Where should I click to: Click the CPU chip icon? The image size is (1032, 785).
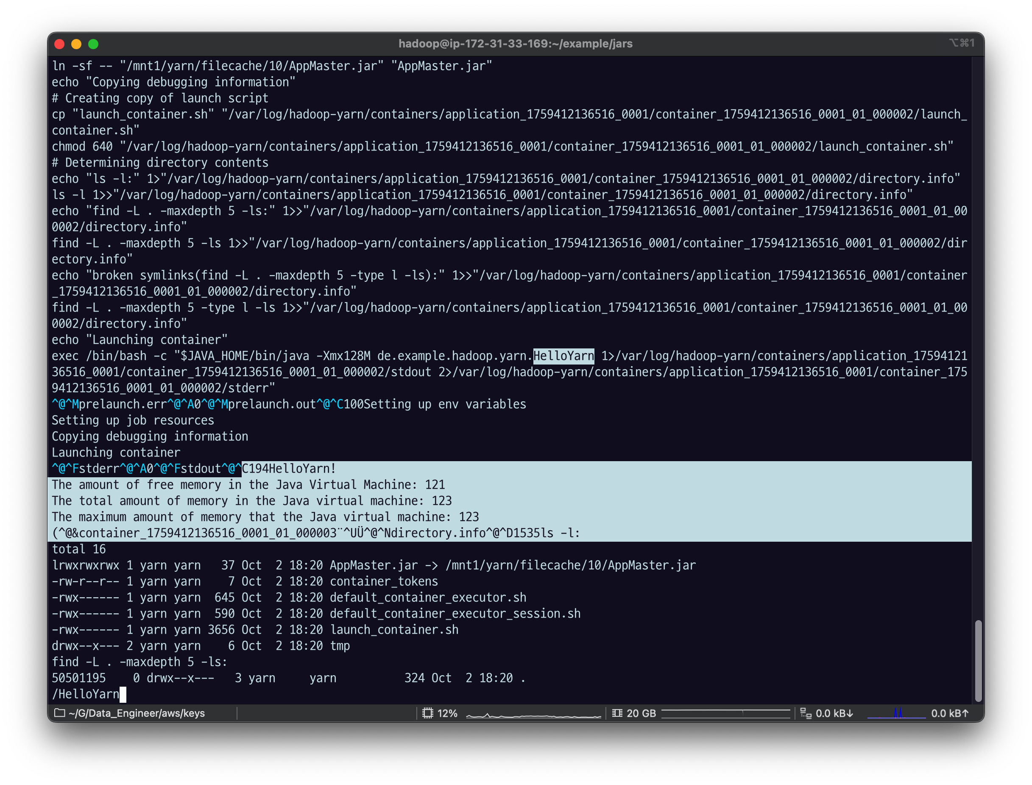pyautogui.click(x=427, y=713)
